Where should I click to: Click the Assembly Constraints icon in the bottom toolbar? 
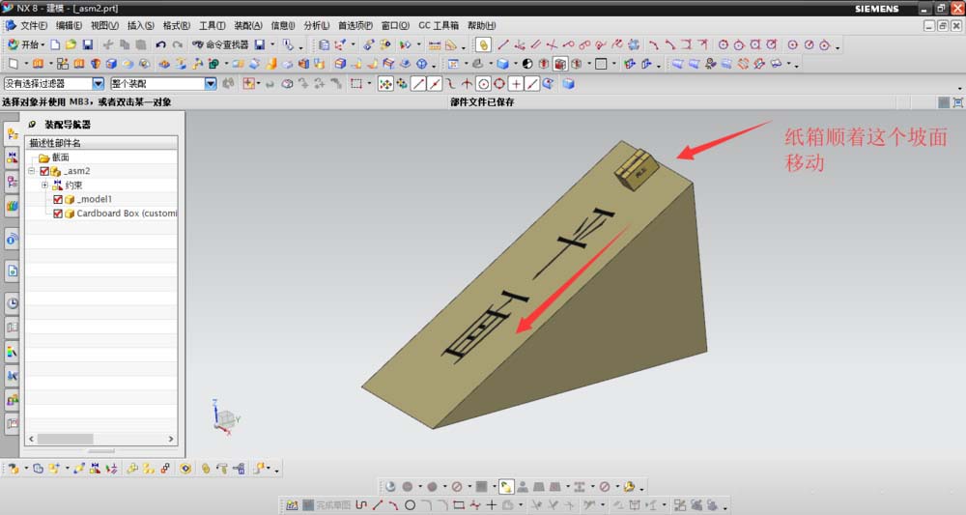(x=95, y=469)
